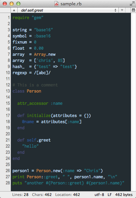Enter full screen with the arrows icon

132,4
